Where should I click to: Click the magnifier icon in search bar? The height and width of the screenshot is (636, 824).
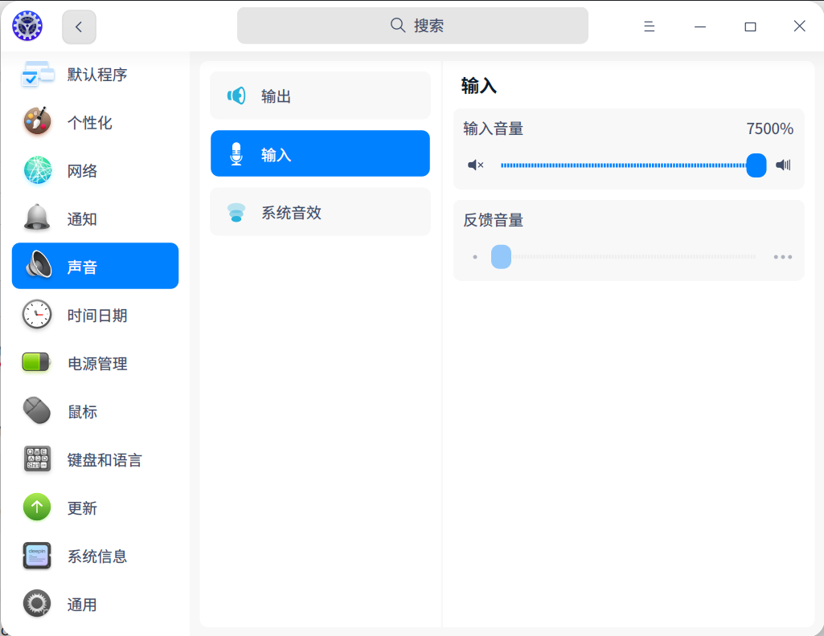click(x=398, y=25)
